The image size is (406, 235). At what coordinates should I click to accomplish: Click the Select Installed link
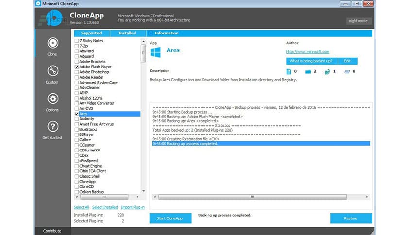coord(105,207)
